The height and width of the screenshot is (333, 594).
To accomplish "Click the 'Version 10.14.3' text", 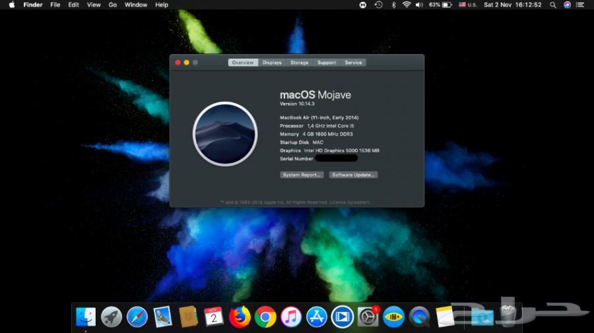I will 297,104.
